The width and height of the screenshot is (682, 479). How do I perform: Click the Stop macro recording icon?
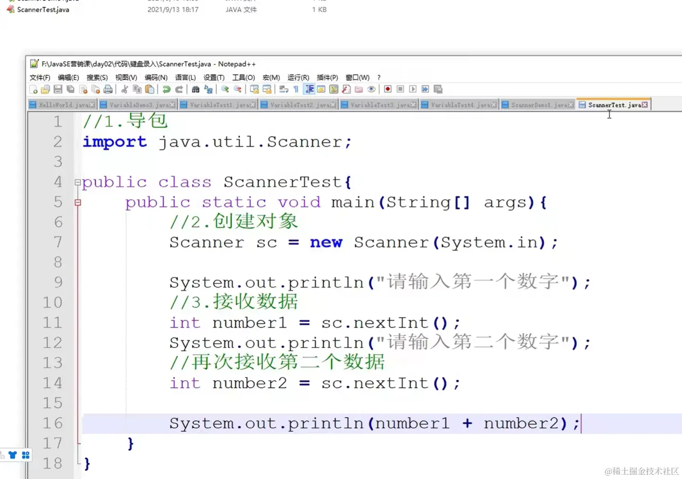[x=401, y=89]
